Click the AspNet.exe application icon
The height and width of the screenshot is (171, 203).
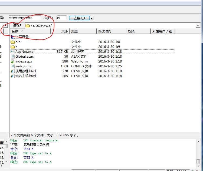[12, 52]
